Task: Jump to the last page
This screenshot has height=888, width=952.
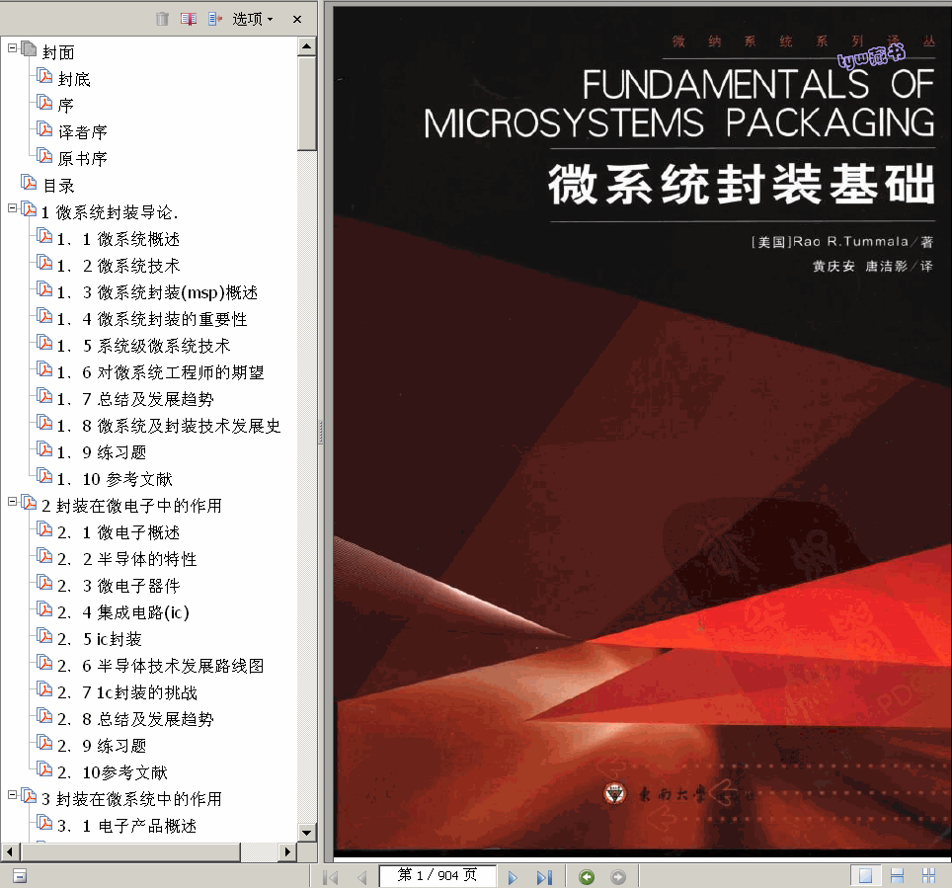Action: (x=543, y=876)
